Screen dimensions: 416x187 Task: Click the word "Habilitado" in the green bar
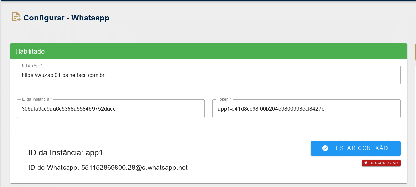click(x=30, y=51)
